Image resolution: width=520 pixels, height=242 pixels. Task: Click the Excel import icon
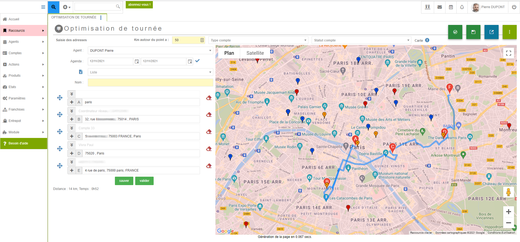pos(81,72)
